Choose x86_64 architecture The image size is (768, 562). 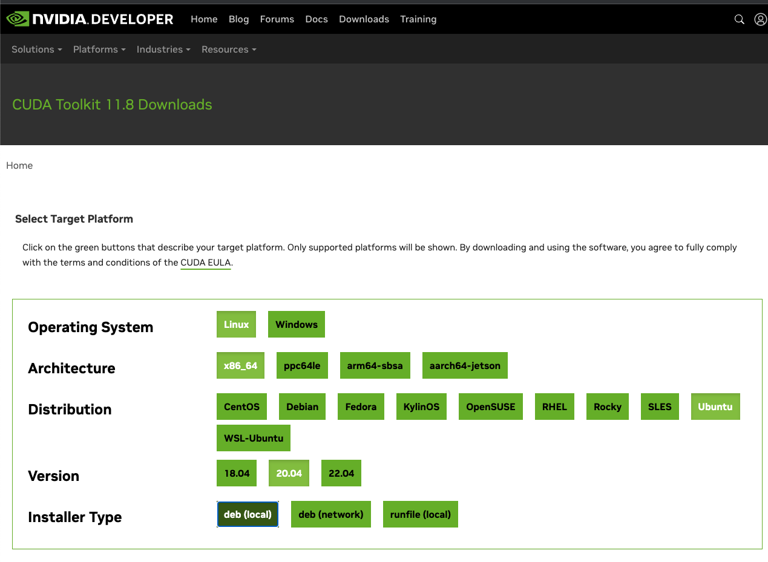point(240,365)
